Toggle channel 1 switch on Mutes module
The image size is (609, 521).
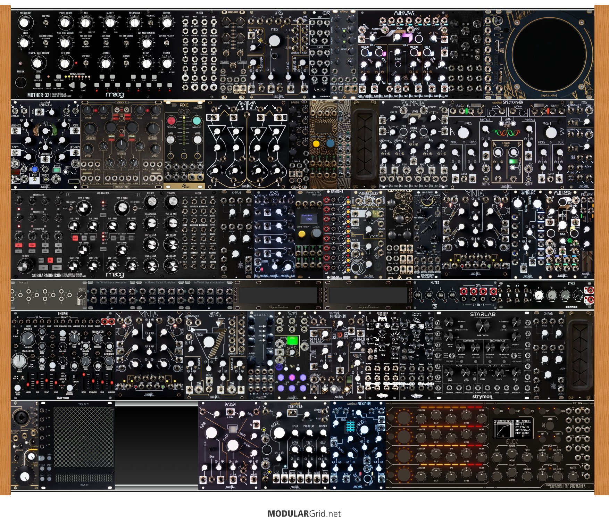[418, 295]
